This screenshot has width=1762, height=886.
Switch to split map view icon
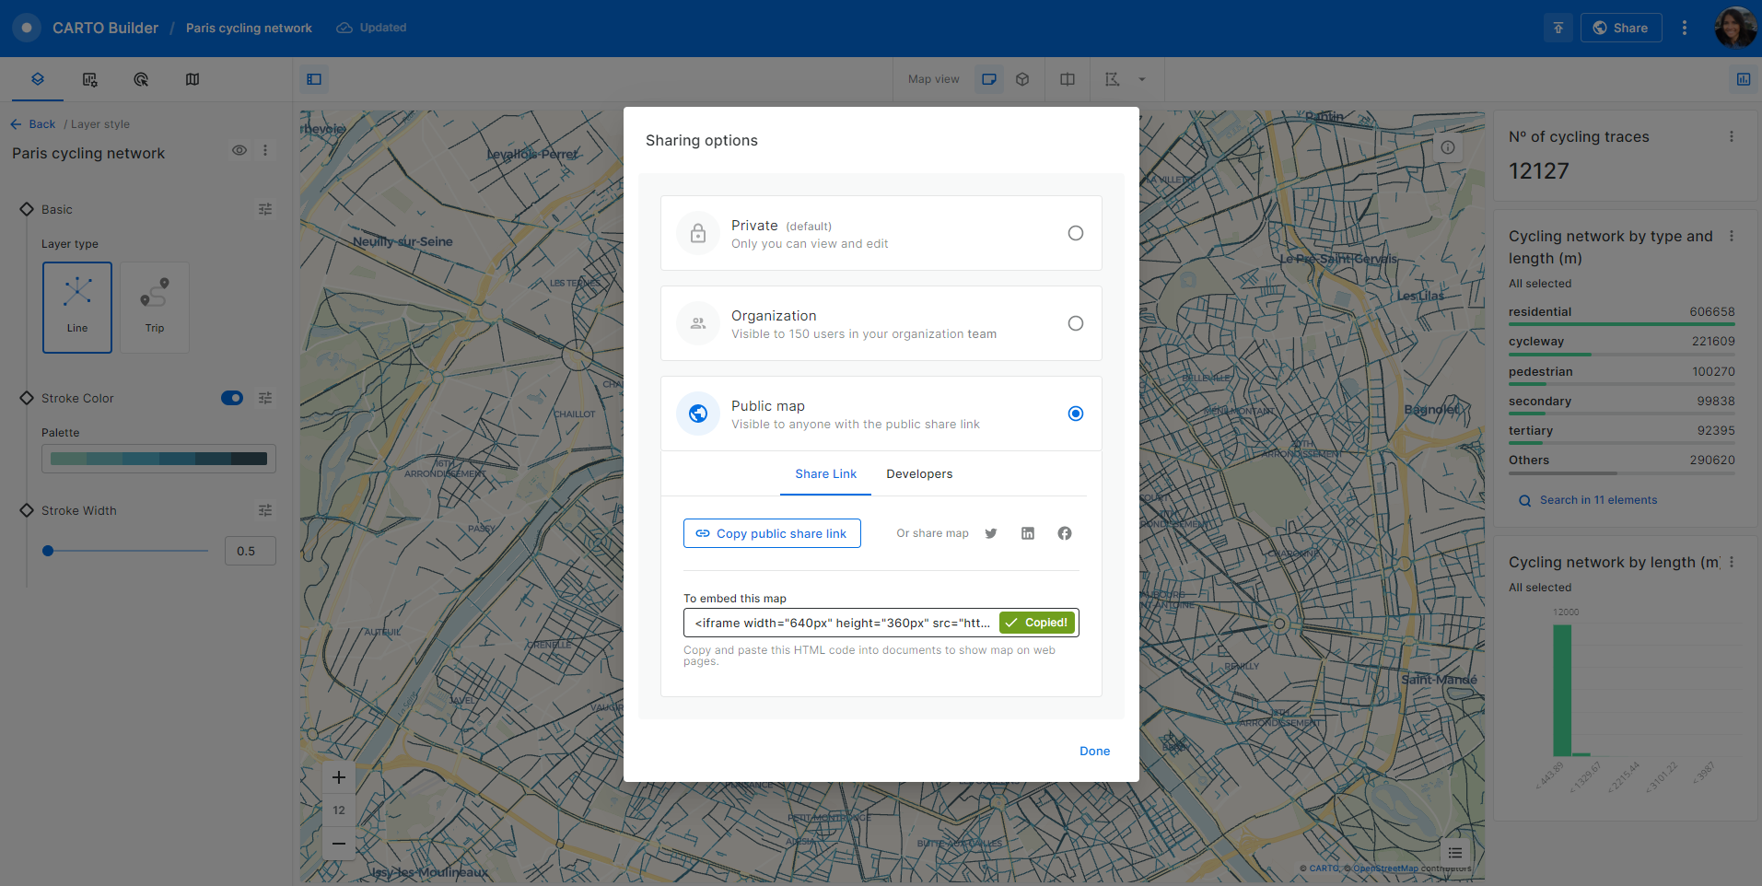point(1068,79)
